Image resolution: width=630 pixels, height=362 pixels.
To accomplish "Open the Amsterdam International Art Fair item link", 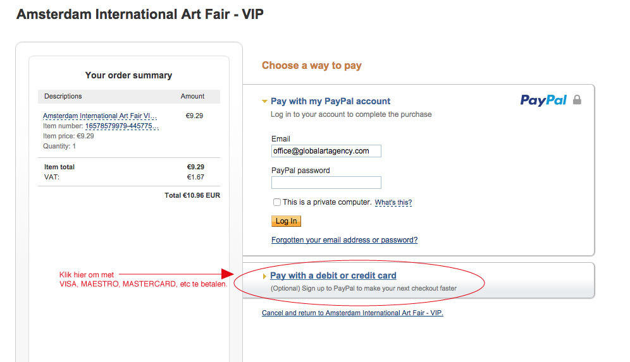I will tap(100, 116).
